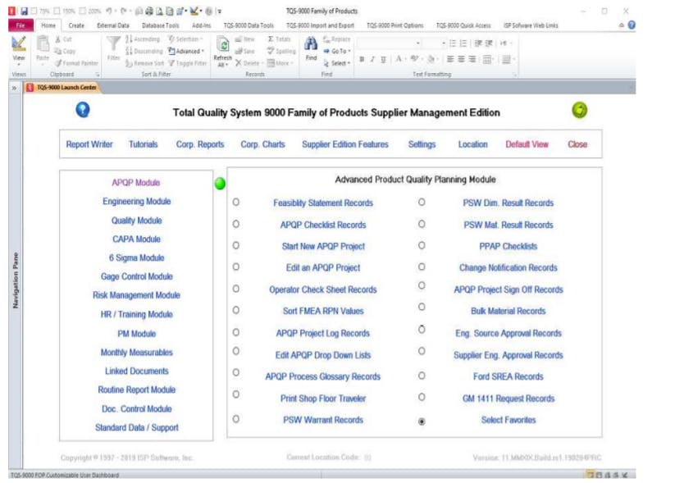Click the View design icon in ribbon
The width and height of the screenshot is (675, 483).
click(19, 43)
